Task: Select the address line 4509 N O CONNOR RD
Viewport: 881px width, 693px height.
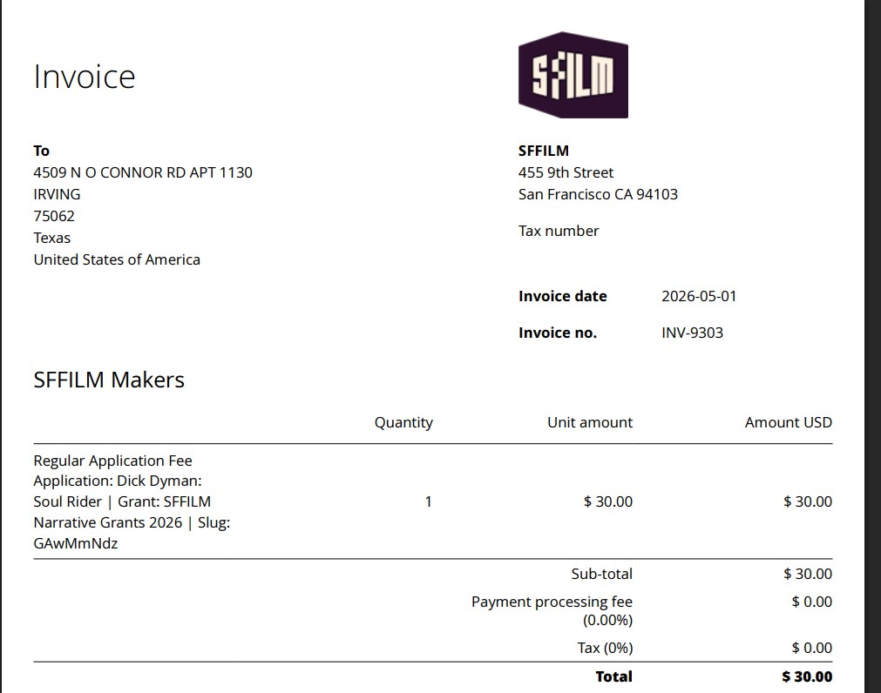Action: 143,173
